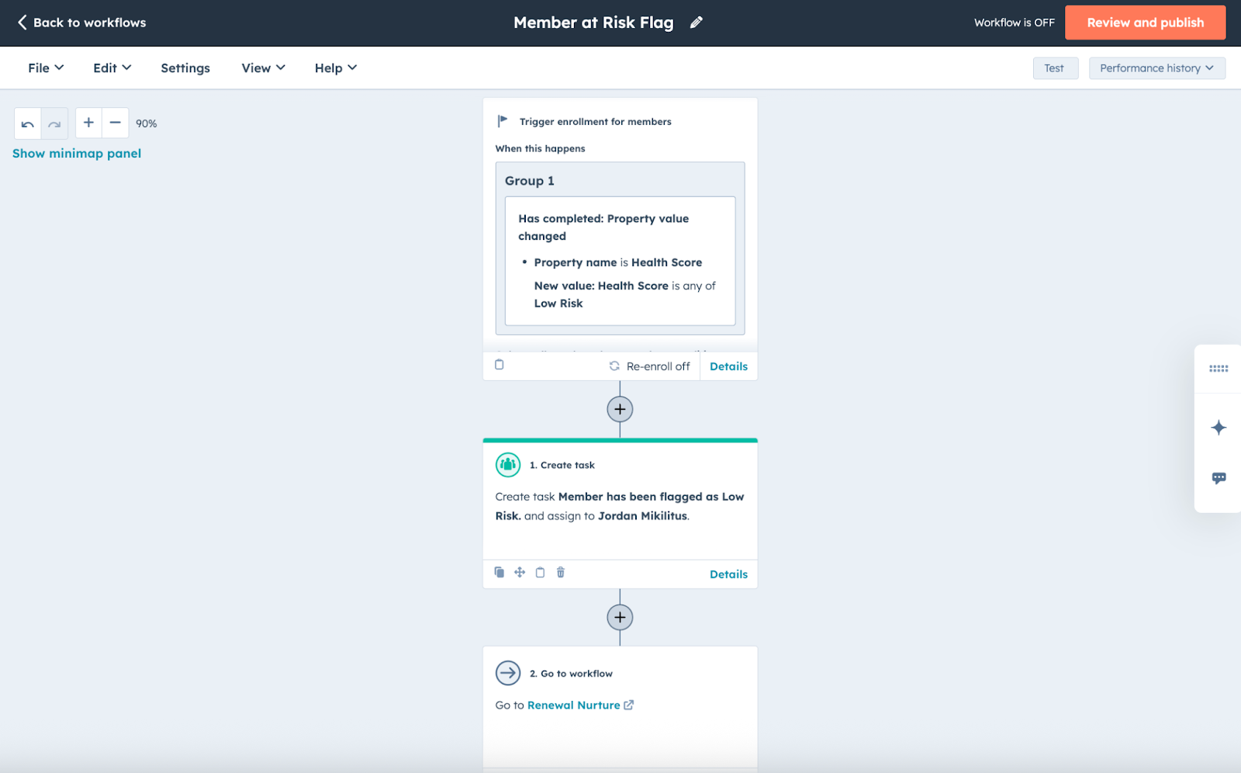The width and height of the screenshot is (1241, 773).
Task: Select the Group 1 trigger group
Action: pos(530,181)
